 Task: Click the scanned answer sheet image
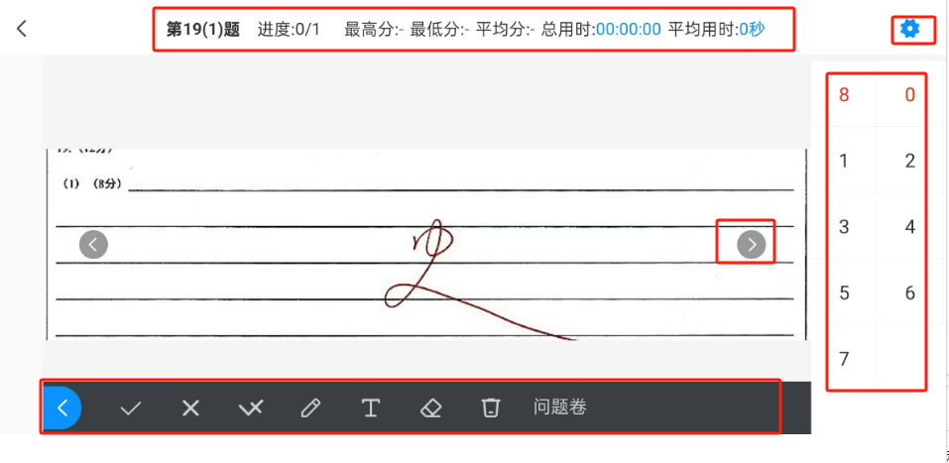point(426,245)
